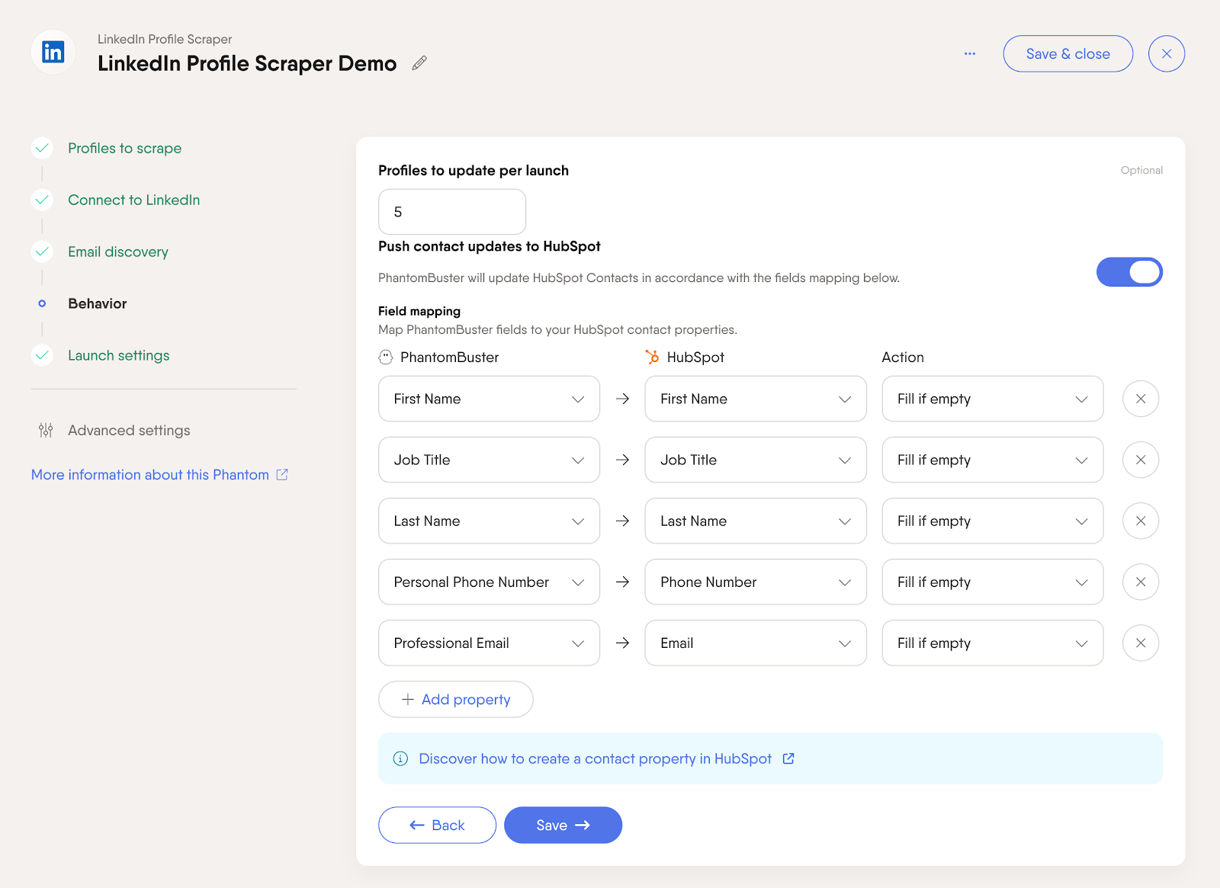
Task: Click the PhantomBuster ghost column icon
Action: tap(386, 357)
